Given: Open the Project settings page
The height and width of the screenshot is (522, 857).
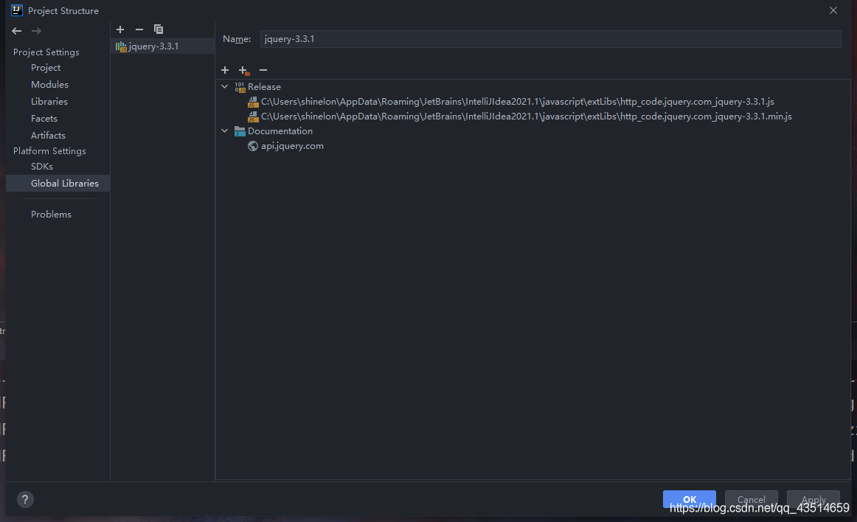Looking at the screenshot, I should (46, 68).
